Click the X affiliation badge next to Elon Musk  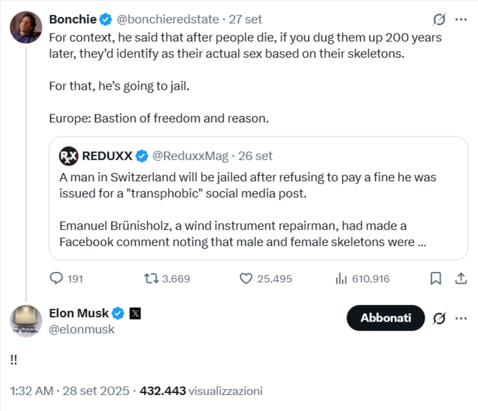(x=135, y=313)
